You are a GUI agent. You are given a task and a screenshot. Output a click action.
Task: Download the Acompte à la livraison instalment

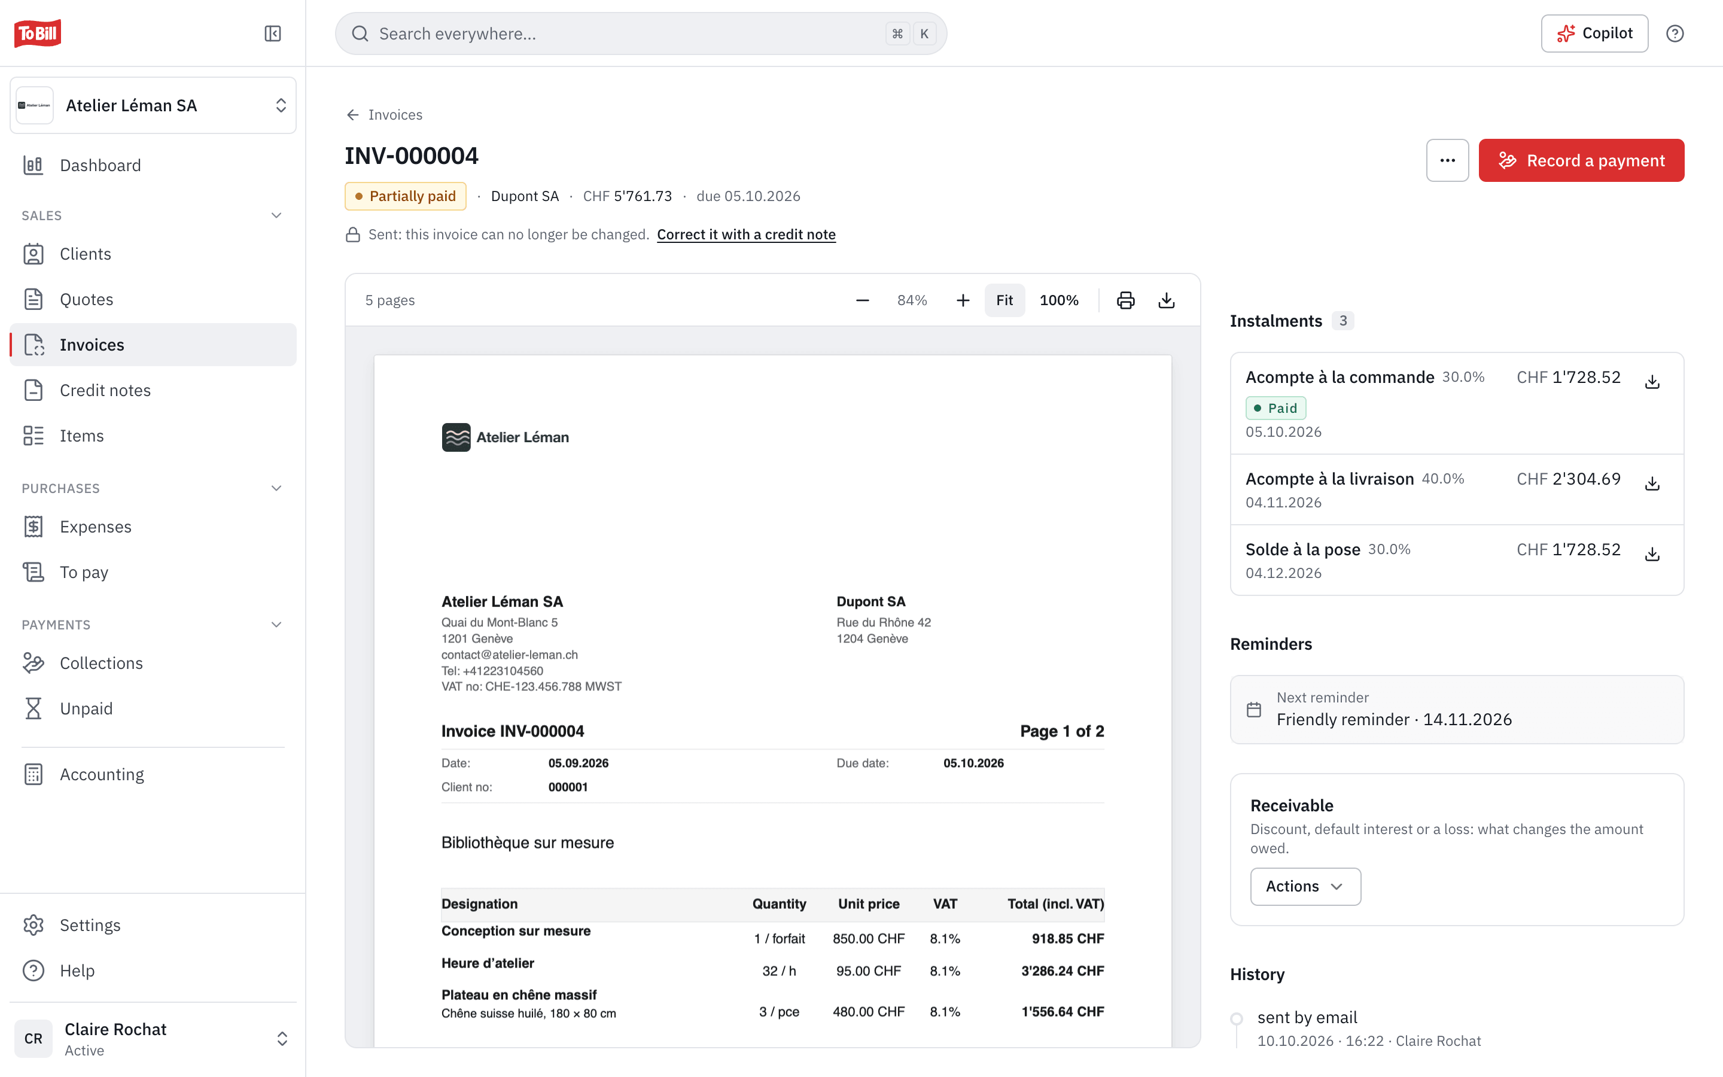click(1652, 483)
